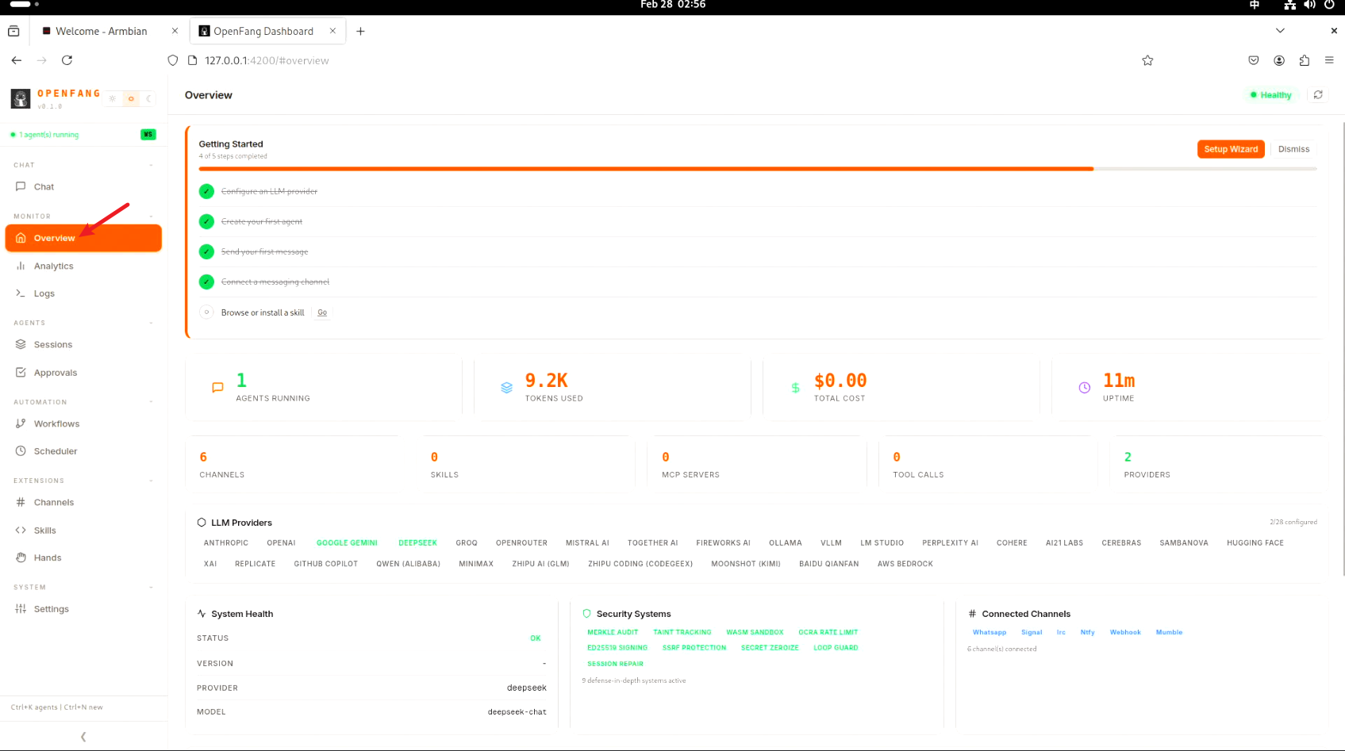Viewport: 1345px width, 751px height.
Task: Open the Analytics bar chart icon
Action: pos(21,266)
